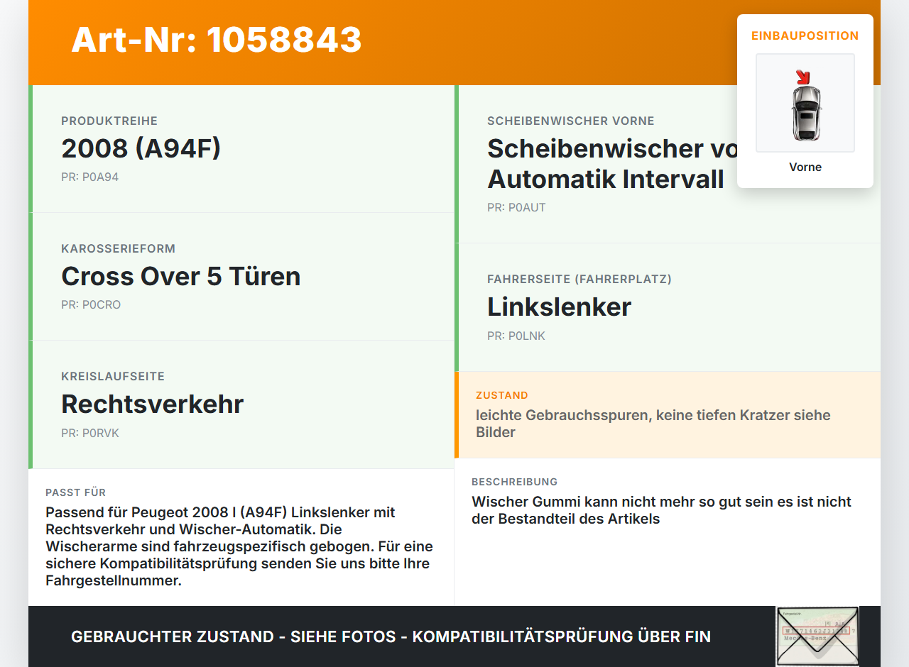This screenshot has width=909, height=667.
Task: Click the Passt für compatibility paragraph
Action: (x=239, y=546)
